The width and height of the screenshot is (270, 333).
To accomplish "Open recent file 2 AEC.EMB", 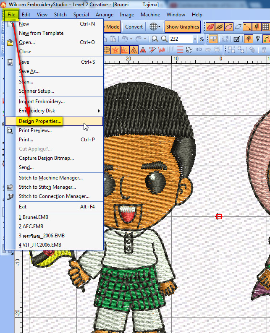I will point(54,226).
